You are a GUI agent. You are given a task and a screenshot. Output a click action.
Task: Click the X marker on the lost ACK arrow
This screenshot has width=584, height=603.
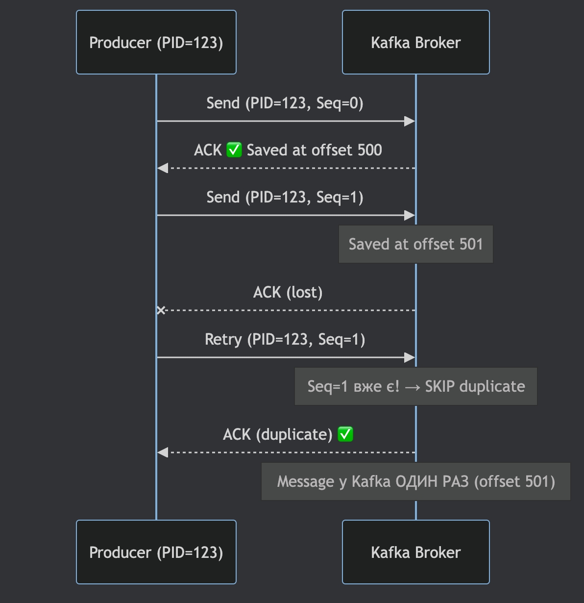click(x=161, y=310)
